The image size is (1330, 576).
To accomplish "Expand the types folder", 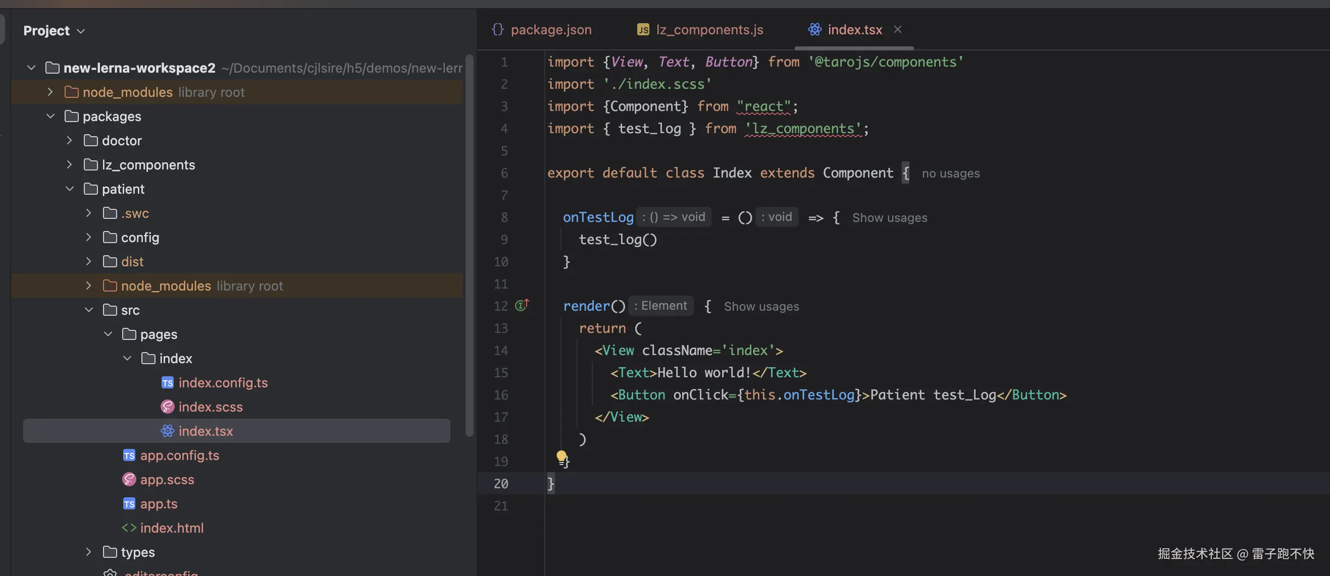I will click(x=88, y=552).
